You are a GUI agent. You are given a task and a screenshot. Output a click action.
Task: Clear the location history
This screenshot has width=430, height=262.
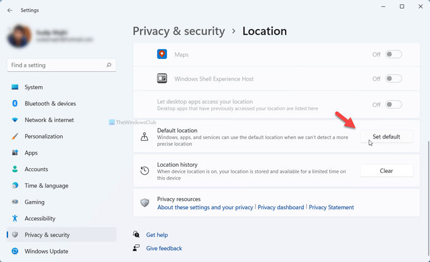click(386, 170)
